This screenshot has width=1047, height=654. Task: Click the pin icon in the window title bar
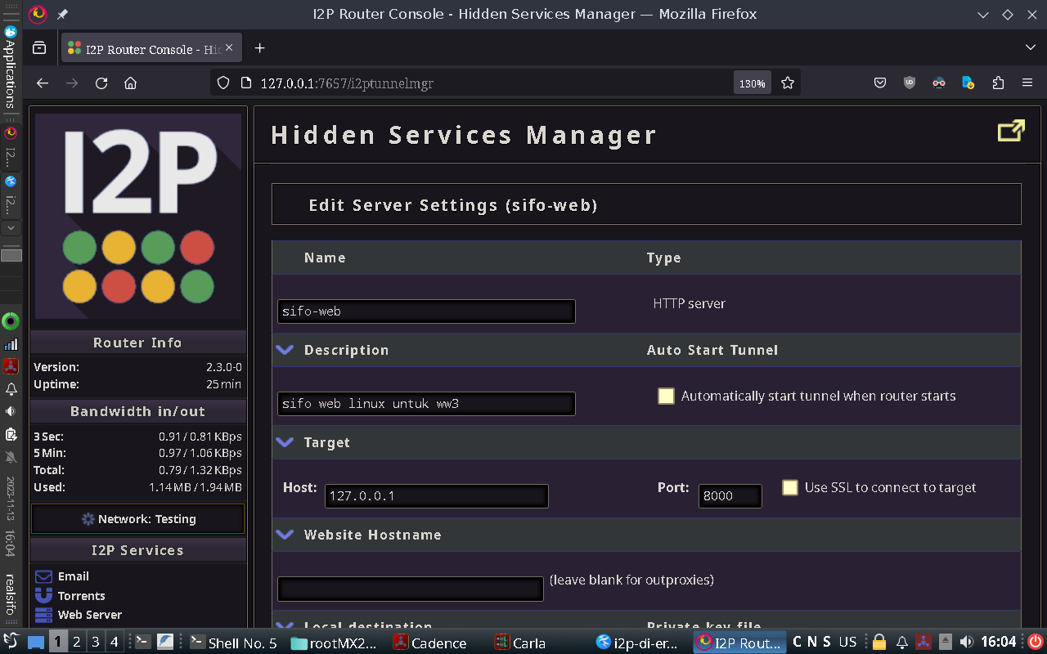[x=62, y=14]
